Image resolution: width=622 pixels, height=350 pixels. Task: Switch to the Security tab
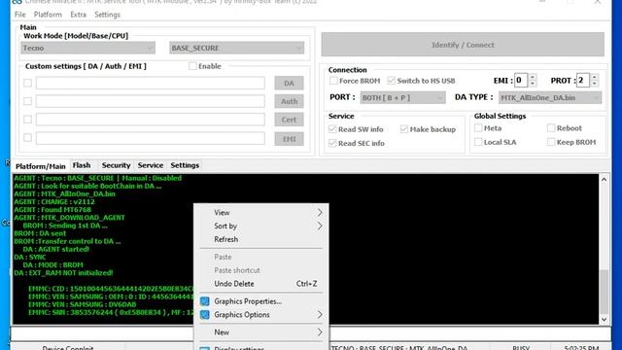click(x=116, y=165)
